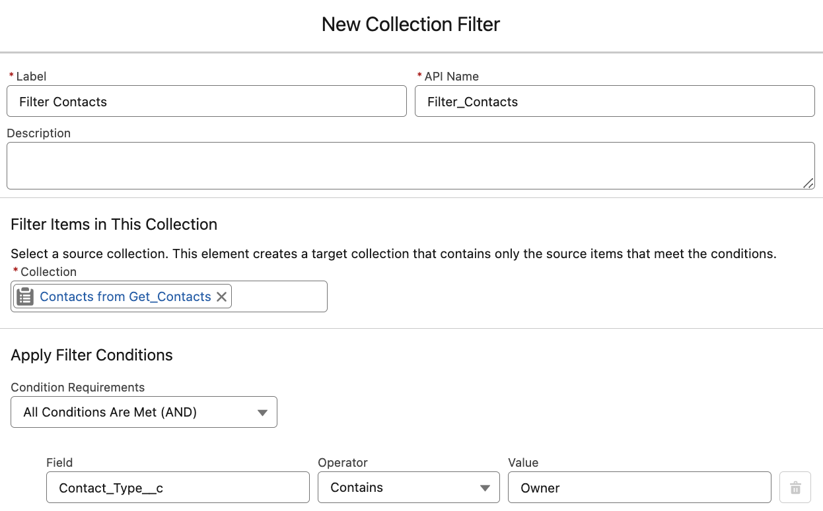Click the Apply Filter Conditions heading
Image resolution: width=823 pixels, height=511 pixels.
[92, 355]
